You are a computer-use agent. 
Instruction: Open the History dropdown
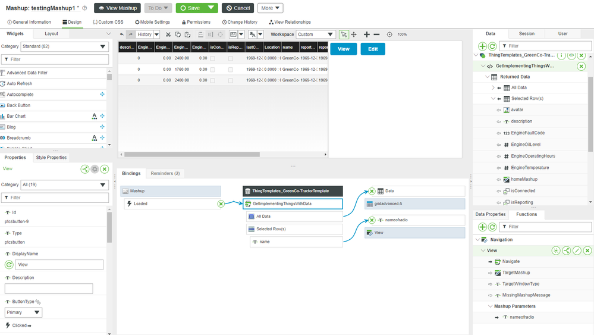156,35
